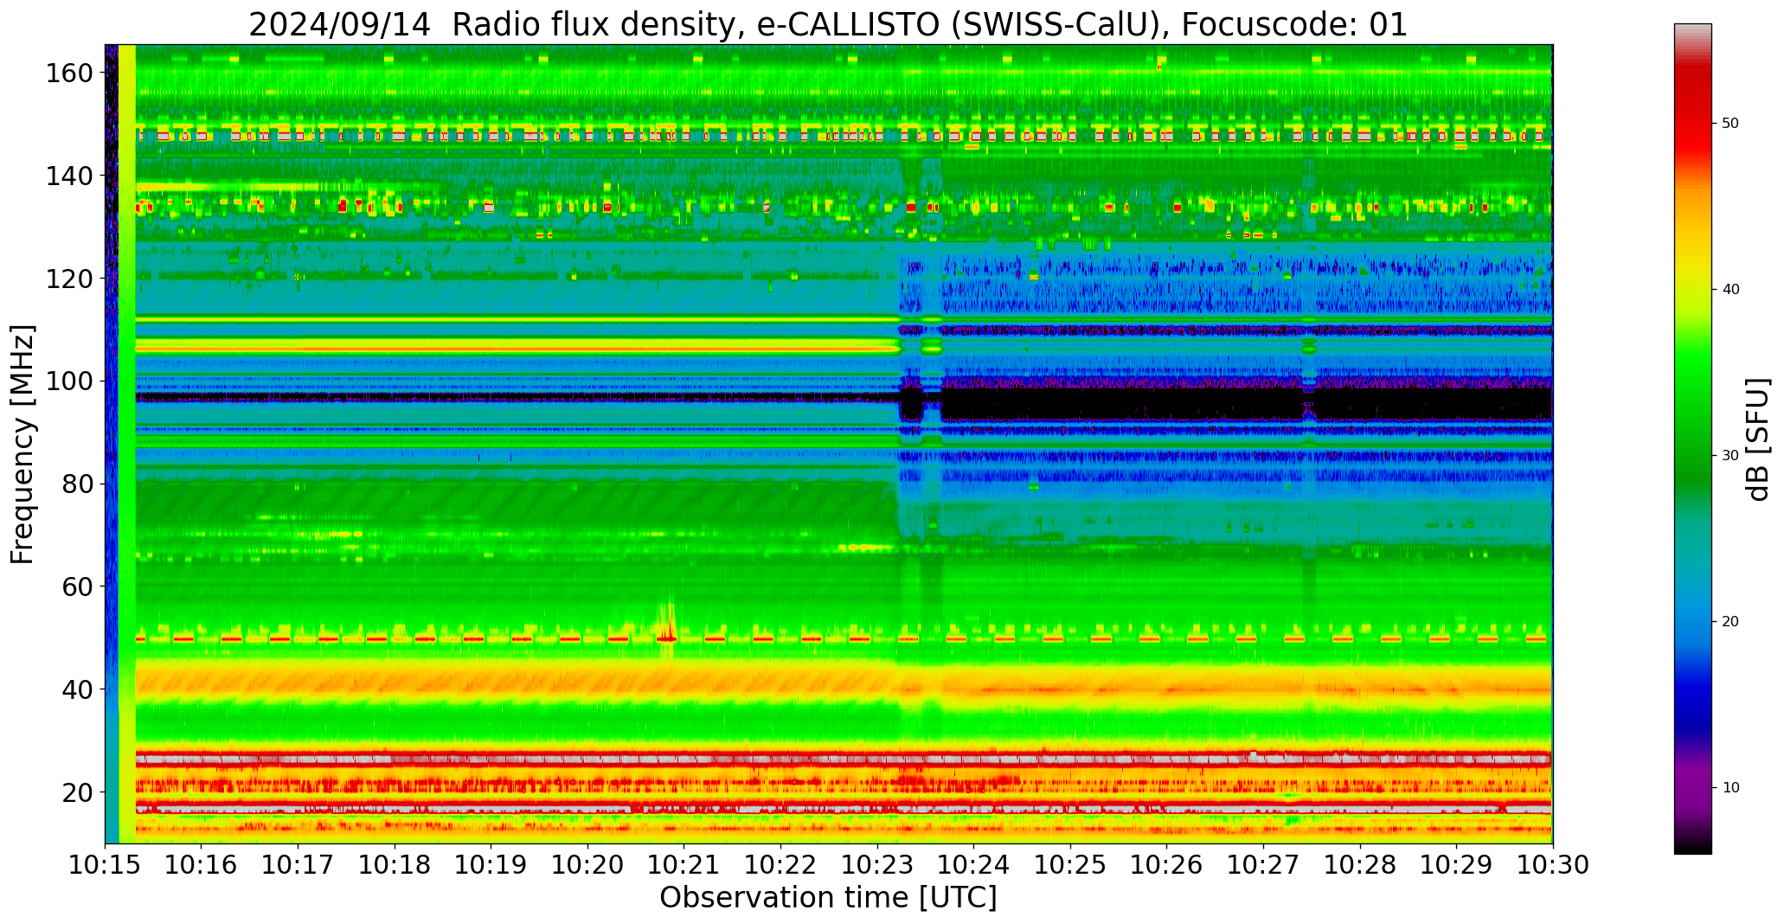Click the colorbar tick label 10

pos(1730,788)
